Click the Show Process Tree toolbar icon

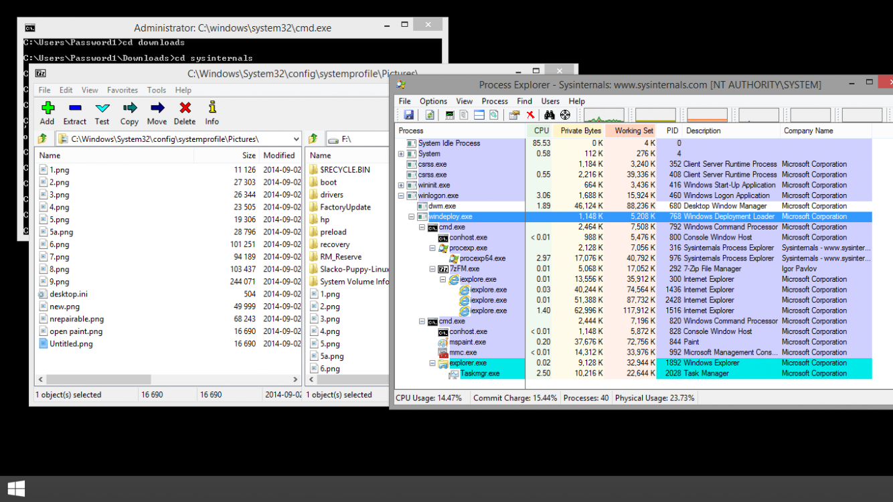(464, 115)
